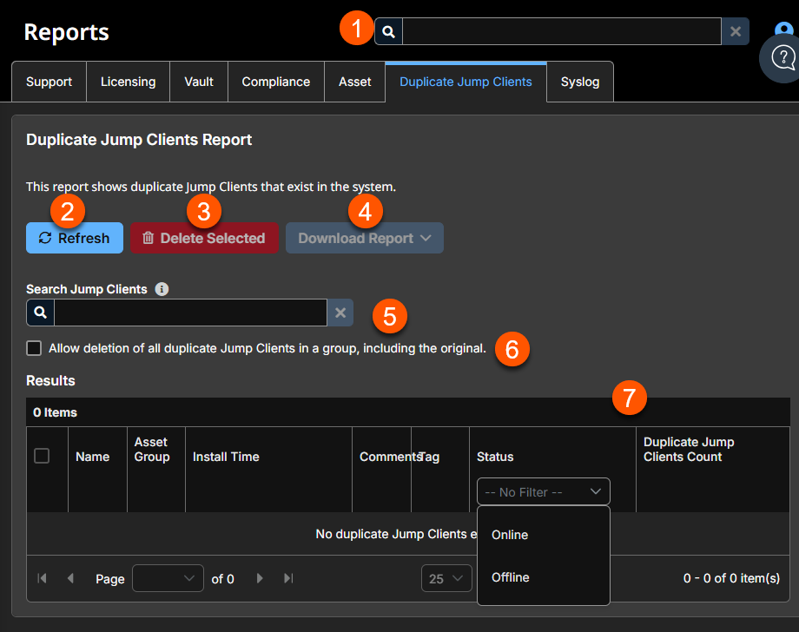Open the 25 items per page dropdown
Viewport: 799px width, 632px height.
point(446,578)
